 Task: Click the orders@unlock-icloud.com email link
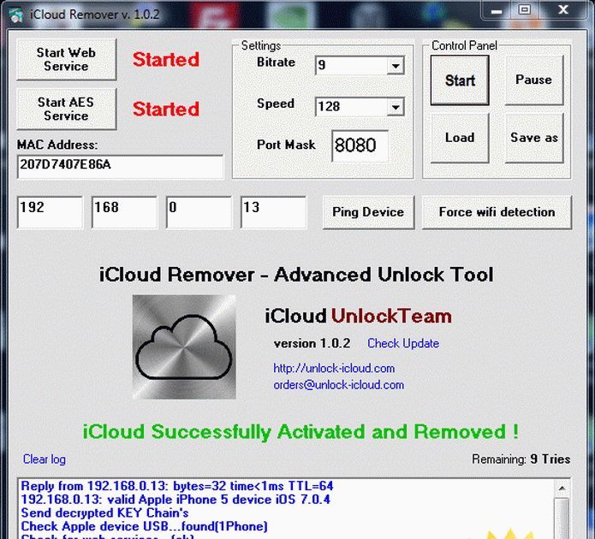tap(338, 385)
